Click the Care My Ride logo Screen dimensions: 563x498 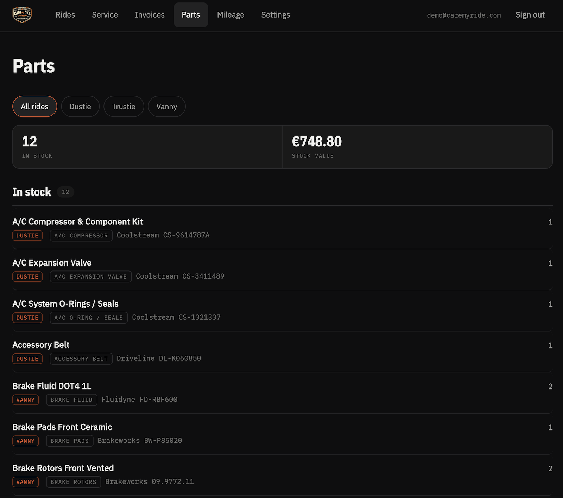[22, 15]
